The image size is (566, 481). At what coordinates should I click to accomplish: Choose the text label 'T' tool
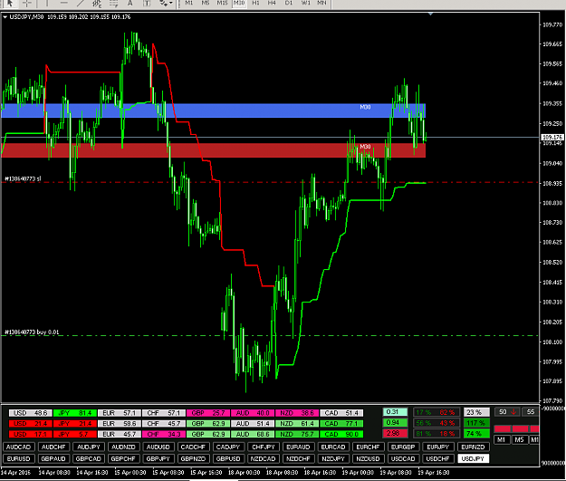tap(147, 4)
